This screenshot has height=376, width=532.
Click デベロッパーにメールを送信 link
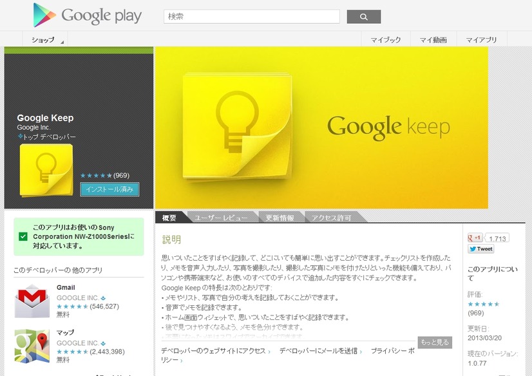pos(320,351)
